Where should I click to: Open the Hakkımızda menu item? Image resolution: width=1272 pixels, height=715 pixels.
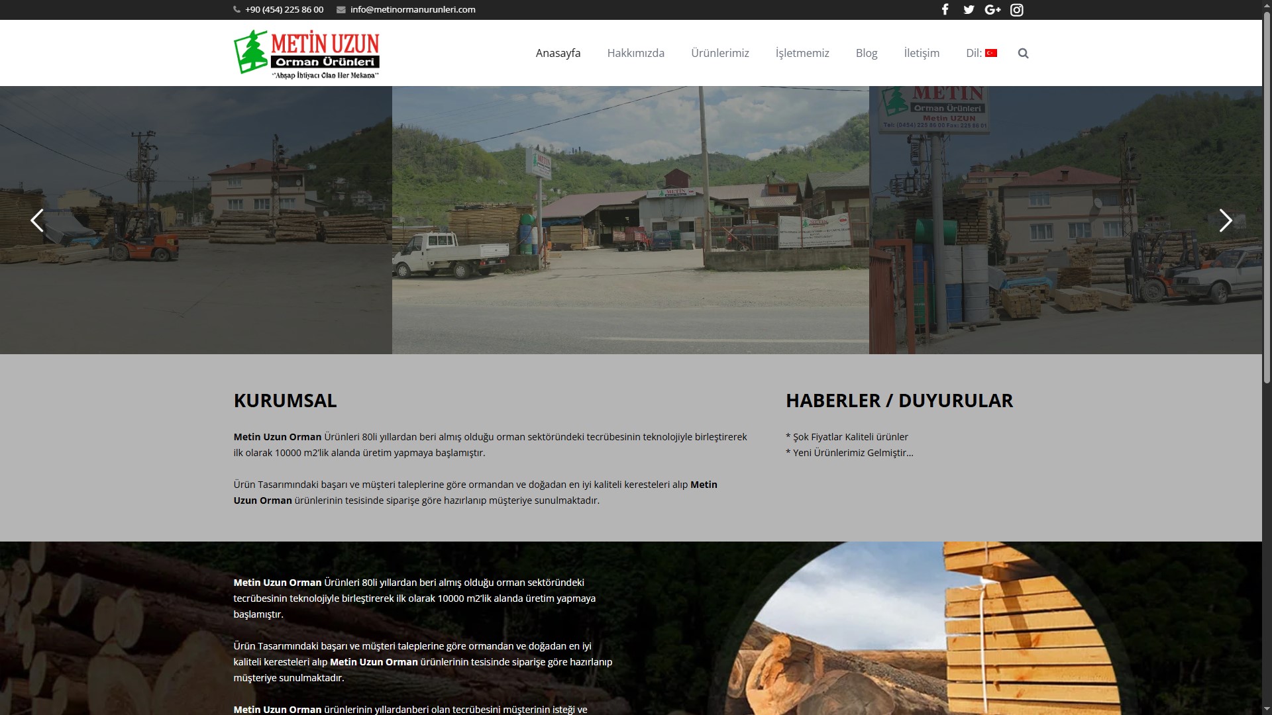(x=636, y=53)
